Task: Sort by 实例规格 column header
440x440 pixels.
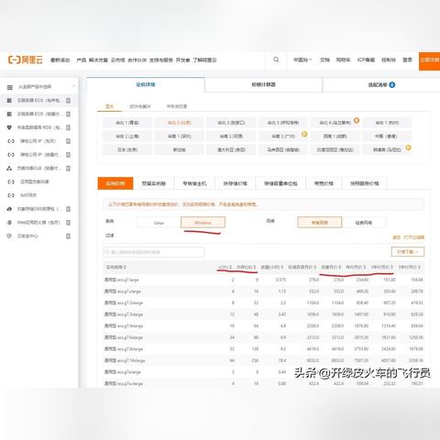Action: pyautogui.click(x=115, y=268)
